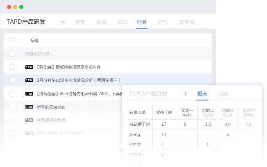Check the 3月份有feed没点击流情况分析 task
Screen dimensions: 267x167
pyautogui.click(x=12, y=80)
